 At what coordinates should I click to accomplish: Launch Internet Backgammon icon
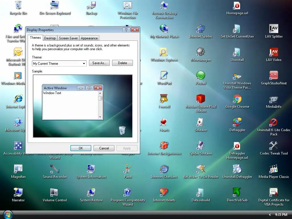(164, 146)
